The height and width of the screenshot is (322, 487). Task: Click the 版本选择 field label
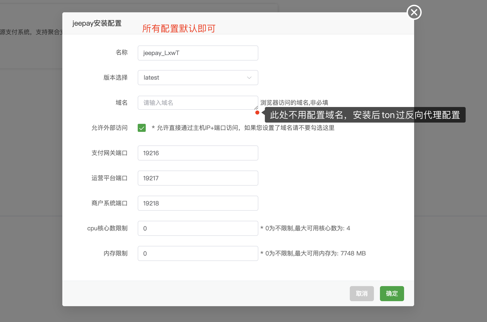(x=116, y=78)
